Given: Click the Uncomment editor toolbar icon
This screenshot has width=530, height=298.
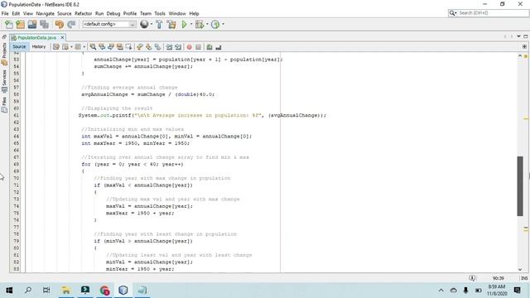Looking at the screenshot, I should click(219, 47).
